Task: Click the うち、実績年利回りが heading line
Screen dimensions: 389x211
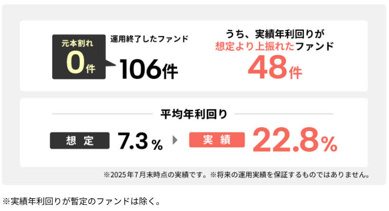Action: tap(275, 34)
